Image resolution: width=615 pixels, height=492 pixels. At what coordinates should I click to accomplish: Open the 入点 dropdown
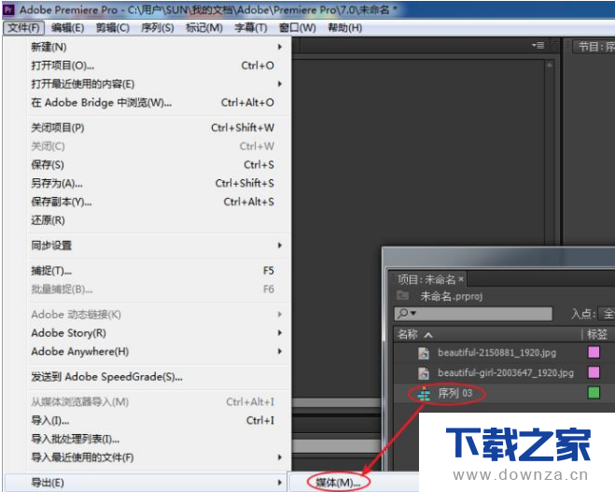(x=607, y=314)
